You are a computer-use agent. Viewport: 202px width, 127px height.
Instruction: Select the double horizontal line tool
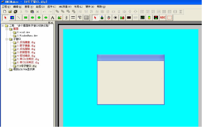[73, 17]
